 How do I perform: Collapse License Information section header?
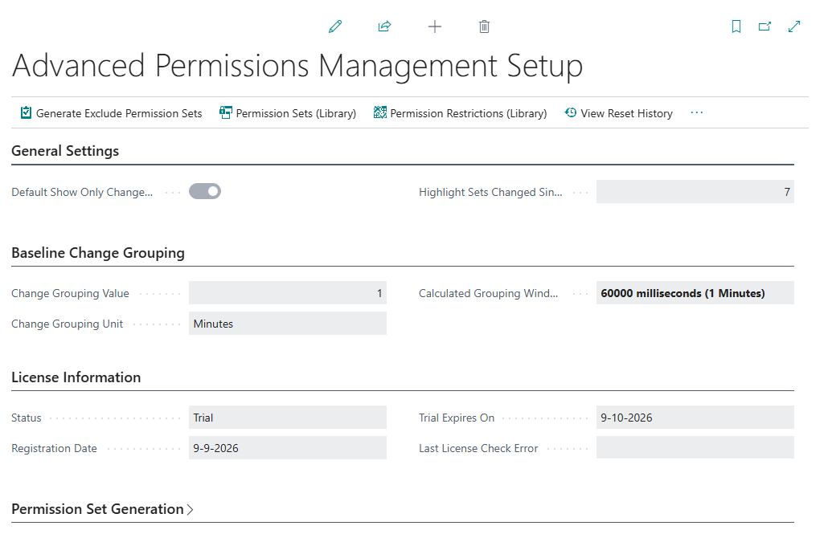(76, 377)
